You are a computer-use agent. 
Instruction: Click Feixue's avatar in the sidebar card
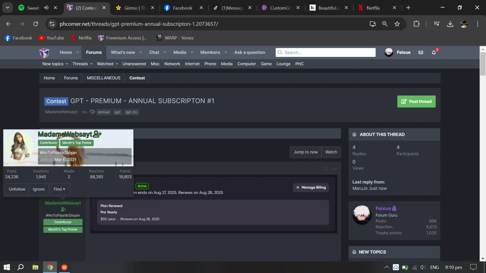[x=361, y=215]
